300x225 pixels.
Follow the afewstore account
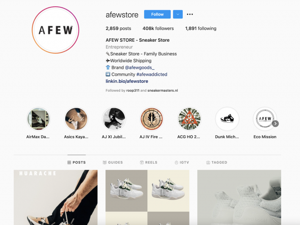[157, 14]
